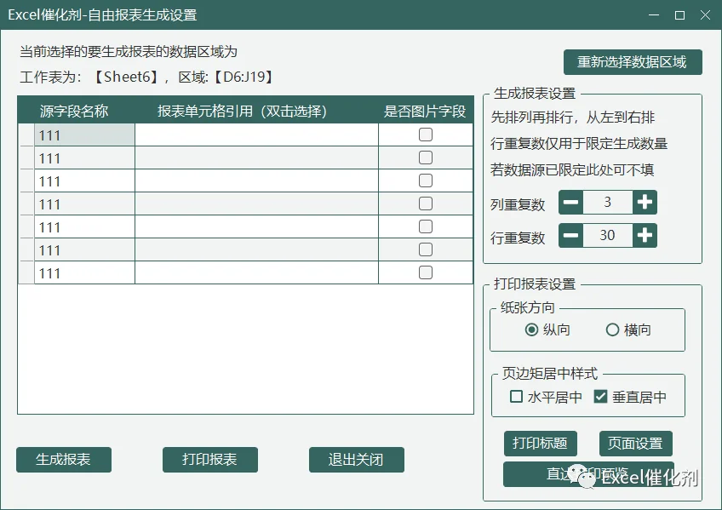
Task: Click third row 报表单元格引用 cell
Action: click(257, 181)
